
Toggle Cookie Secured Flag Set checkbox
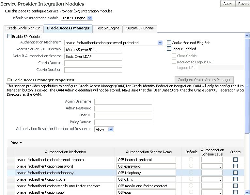[x=169, y=42]
